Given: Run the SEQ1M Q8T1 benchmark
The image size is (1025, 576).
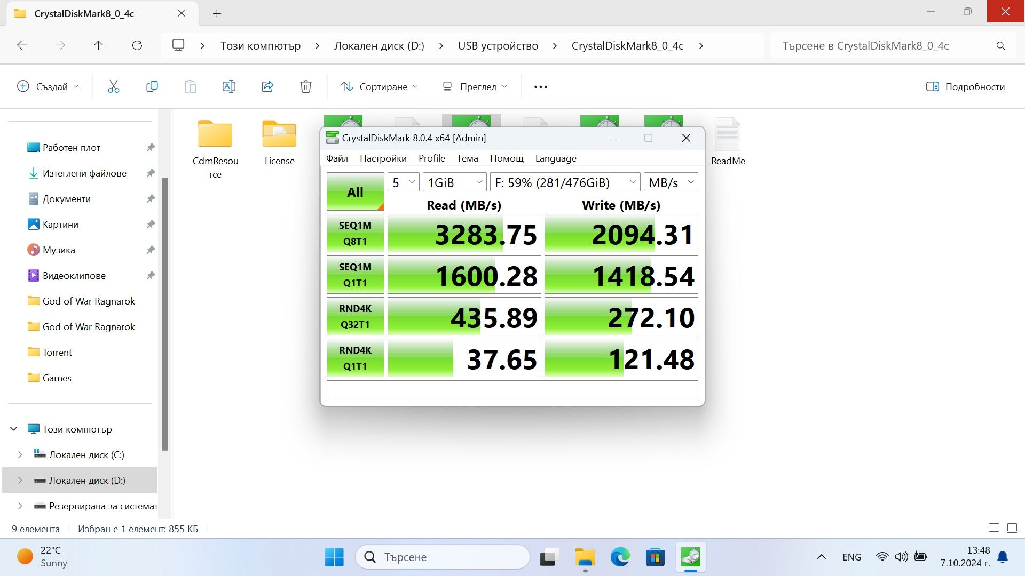Looking at the screenshot, I should tap(355, 233).
